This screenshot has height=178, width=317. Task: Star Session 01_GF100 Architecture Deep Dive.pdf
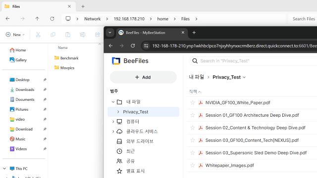click(x=193, y=115)
